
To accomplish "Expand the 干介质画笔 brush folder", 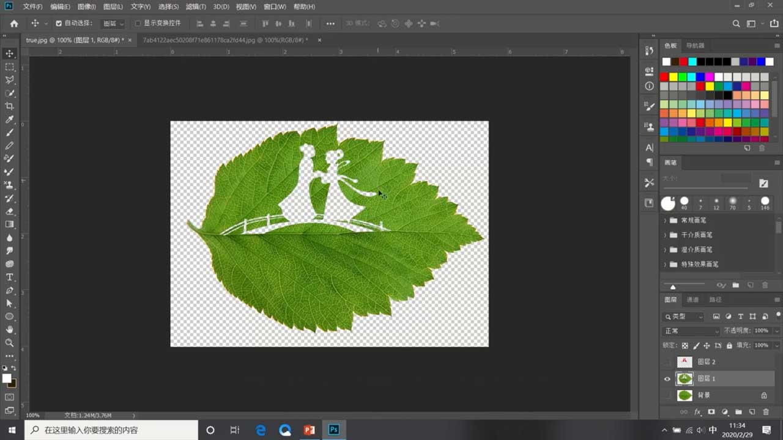I will tap(666, 235).
